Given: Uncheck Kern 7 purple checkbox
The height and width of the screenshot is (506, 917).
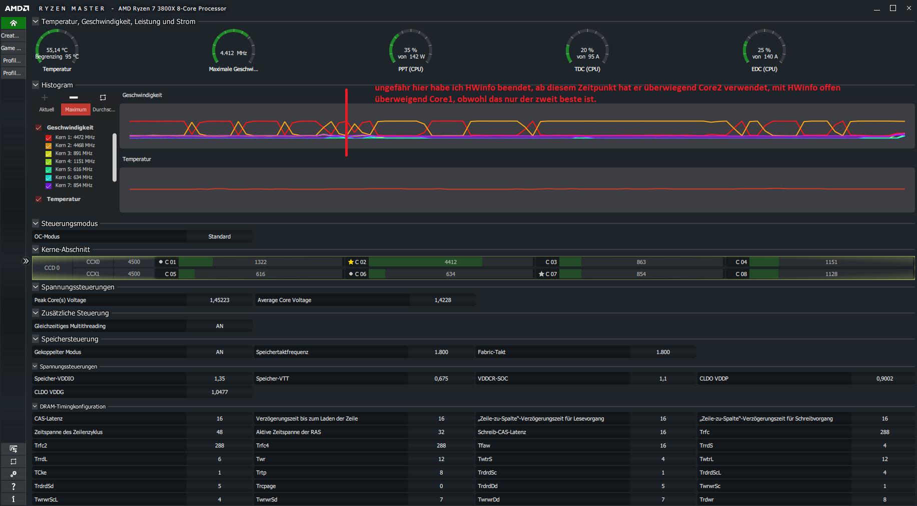Looking at the screenshot, I should pyautogui.click(x=49, y=185).
